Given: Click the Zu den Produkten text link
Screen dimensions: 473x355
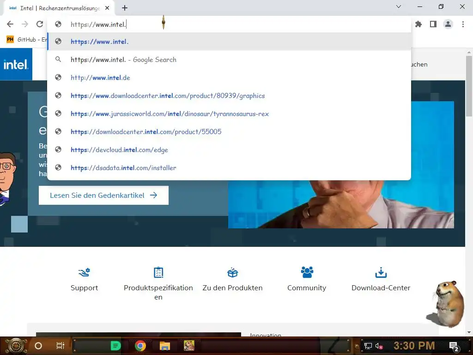Looking at the screenshot, I should (232, 288).
